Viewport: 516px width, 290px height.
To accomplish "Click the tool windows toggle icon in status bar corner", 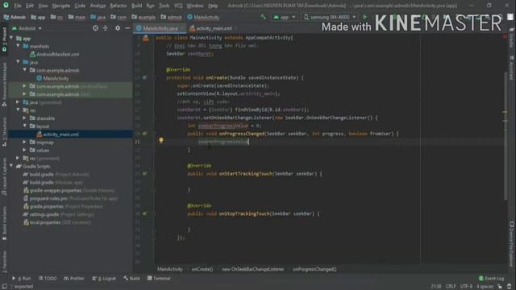I will [x=4, y=287].
